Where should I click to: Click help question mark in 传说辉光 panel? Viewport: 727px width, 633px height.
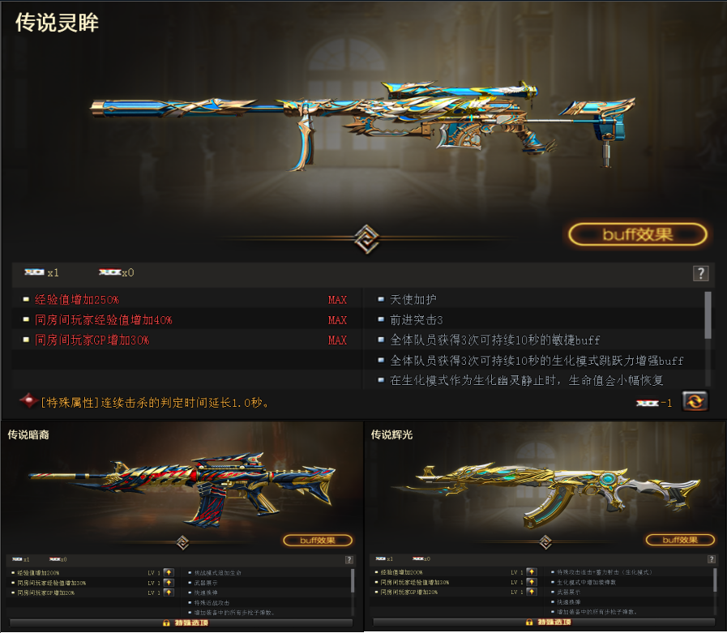pyautogui.click(x=712, y=559)
